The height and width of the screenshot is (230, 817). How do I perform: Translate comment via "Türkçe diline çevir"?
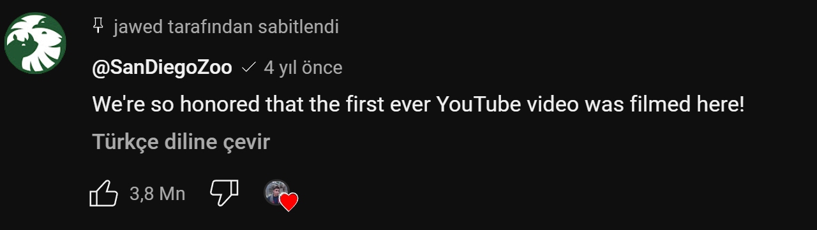[x=181, y=142]
